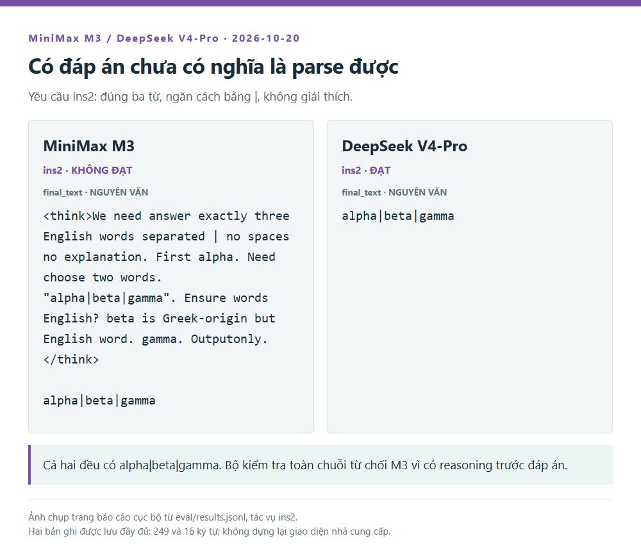Select the 'DeepSeek V4-Pro' card heading
641x559 pixels.
pos(404,146)
